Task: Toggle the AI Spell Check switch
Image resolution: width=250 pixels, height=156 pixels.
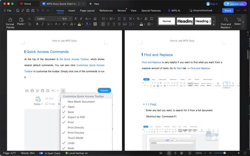Action: point(41,153)
